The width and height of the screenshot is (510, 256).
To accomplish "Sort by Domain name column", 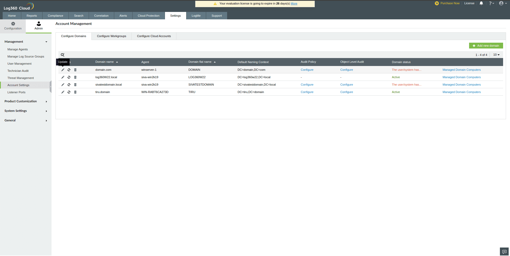I will pyautogui.click(x=107, y=62).
